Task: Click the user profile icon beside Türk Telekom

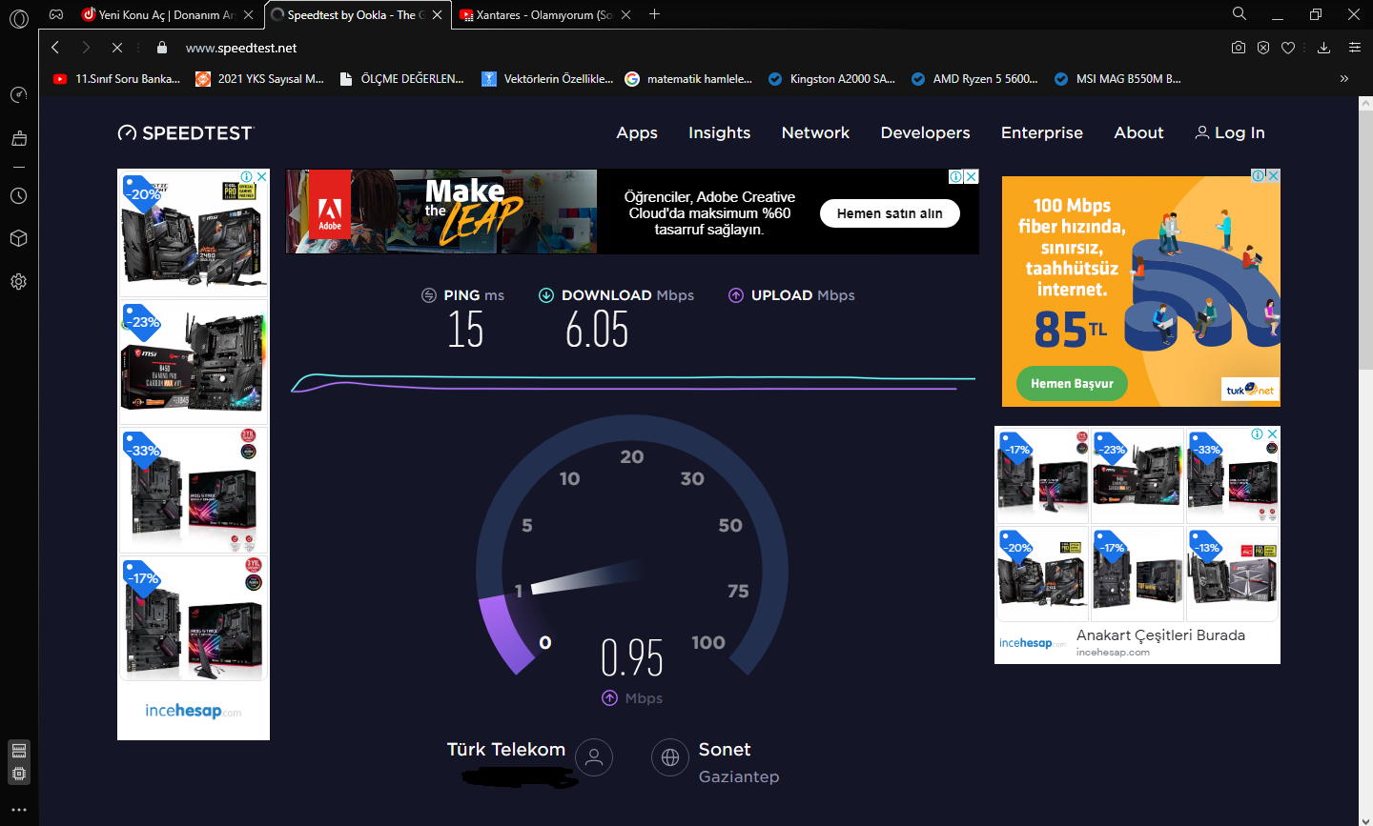Action: tap(594, 757)
